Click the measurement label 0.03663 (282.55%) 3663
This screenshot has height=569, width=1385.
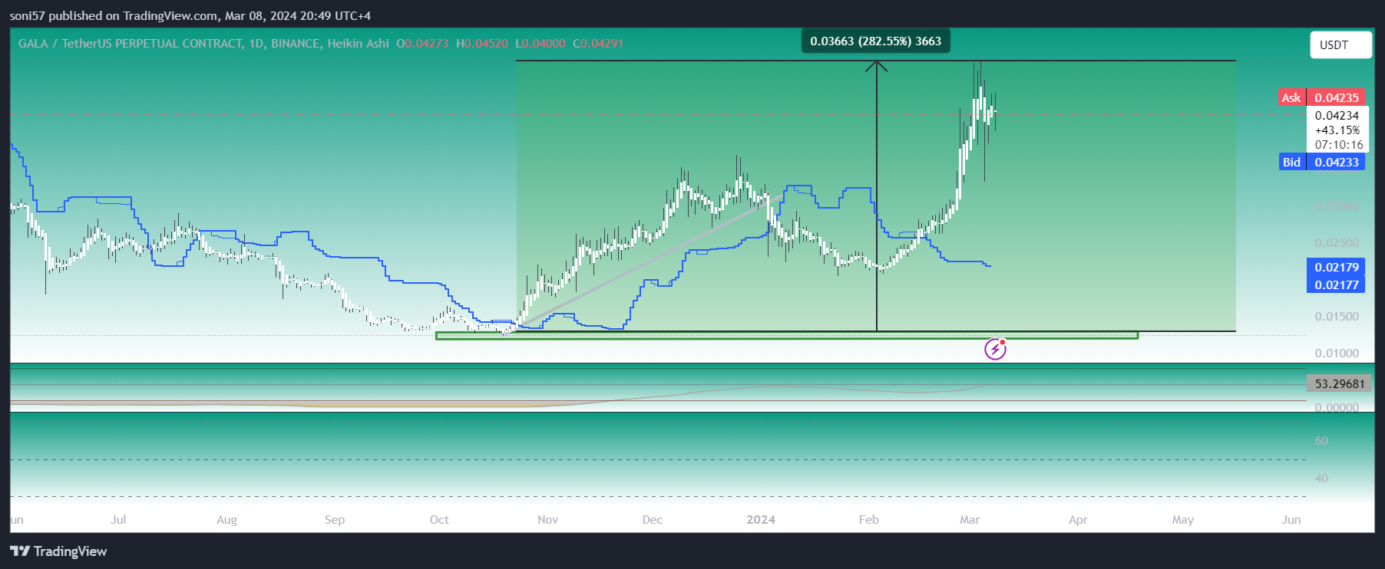click(875, 41)
